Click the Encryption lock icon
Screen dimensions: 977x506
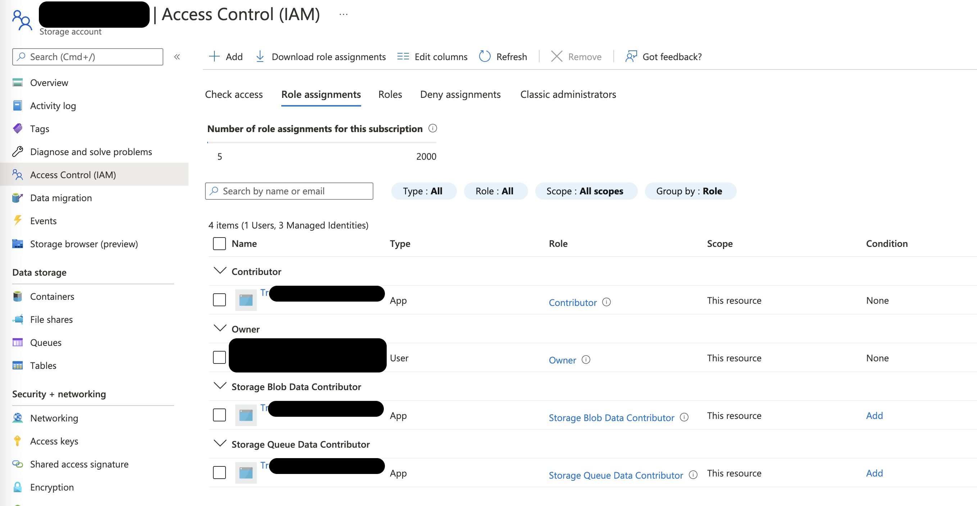[x=17, y=487]
